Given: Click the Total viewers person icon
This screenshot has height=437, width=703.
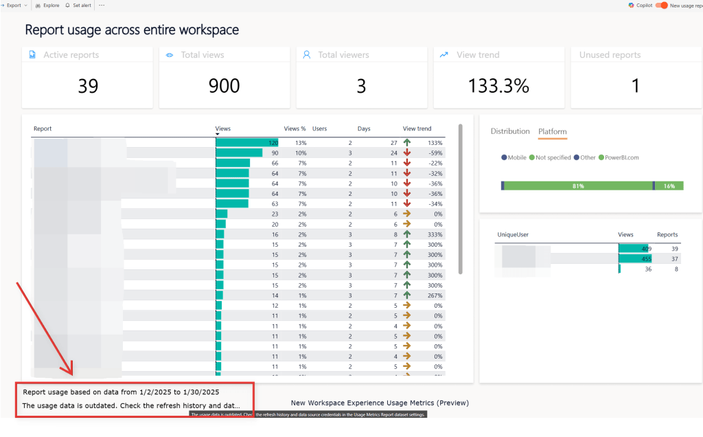Looking at the screenshot, I should tap(307, 55).
